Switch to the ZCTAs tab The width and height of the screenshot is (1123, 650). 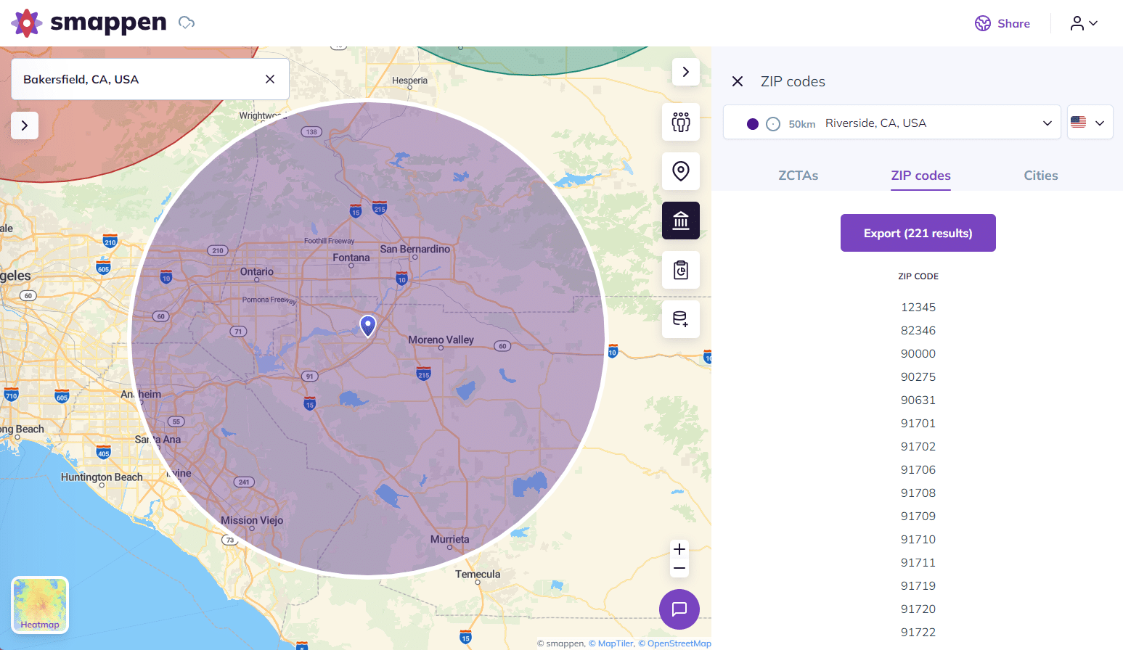pyautogui.click(x=799, y=176)
